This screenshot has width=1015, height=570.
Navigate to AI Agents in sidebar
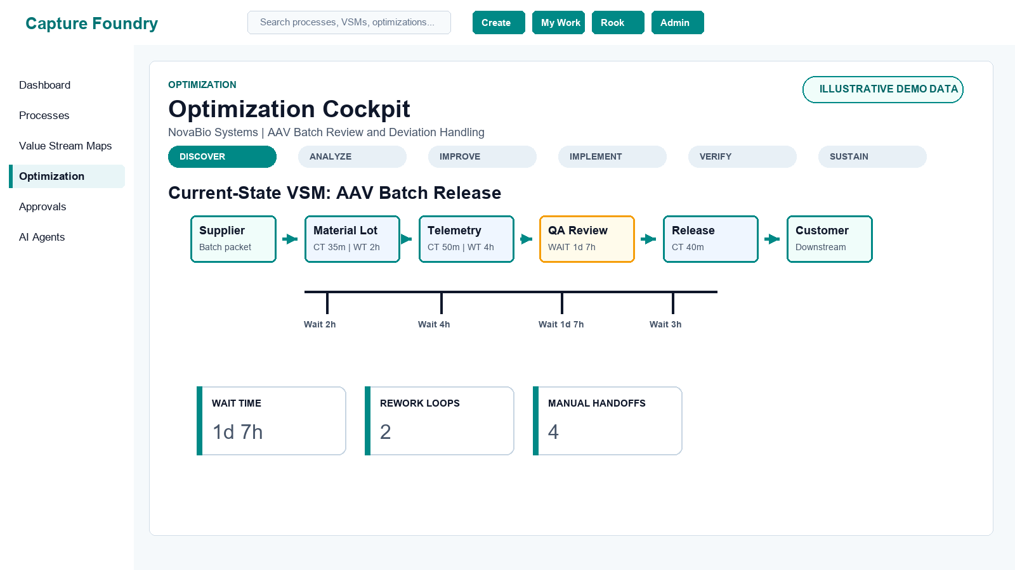pos(42,237)
